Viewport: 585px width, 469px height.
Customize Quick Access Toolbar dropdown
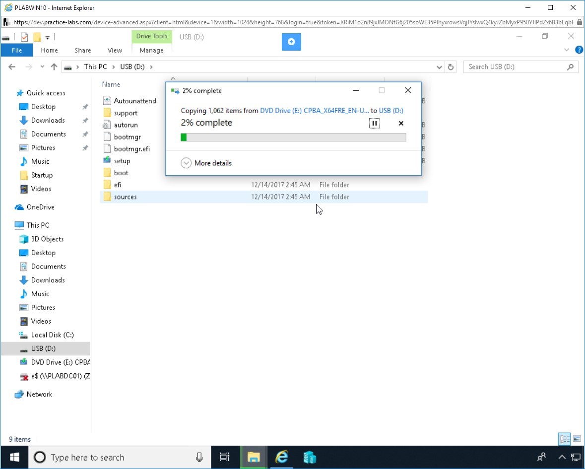click(47, 37)
